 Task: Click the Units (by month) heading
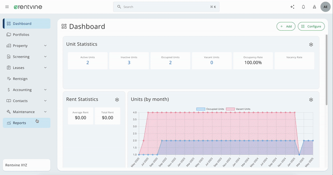(x=150, y=99)
